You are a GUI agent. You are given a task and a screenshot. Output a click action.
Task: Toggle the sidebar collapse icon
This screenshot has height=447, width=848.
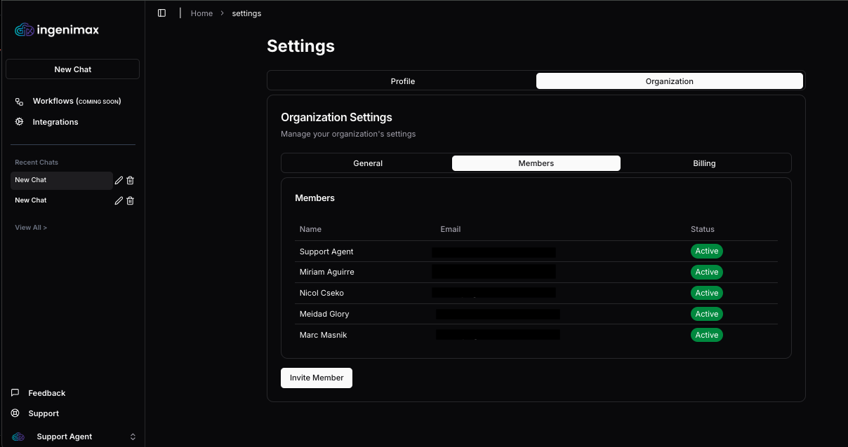(x=161, y=13)
